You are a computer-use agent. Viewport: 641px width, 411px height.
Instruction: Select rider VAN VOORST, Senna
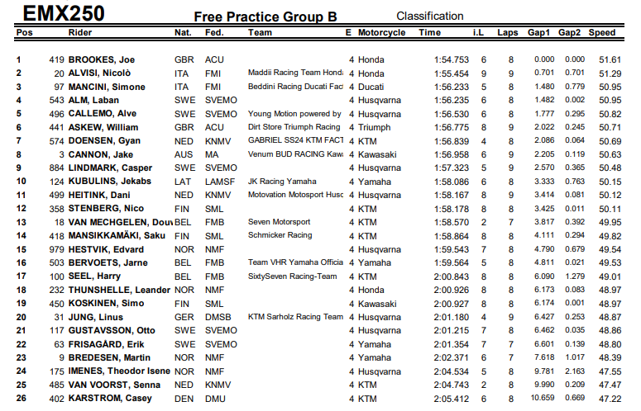tap(114, 385)
